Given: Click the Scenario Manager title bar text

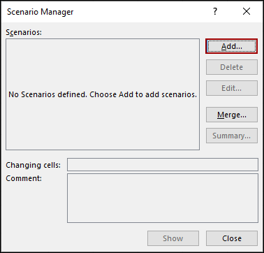Looking at the screenshot, I should 41,12.
